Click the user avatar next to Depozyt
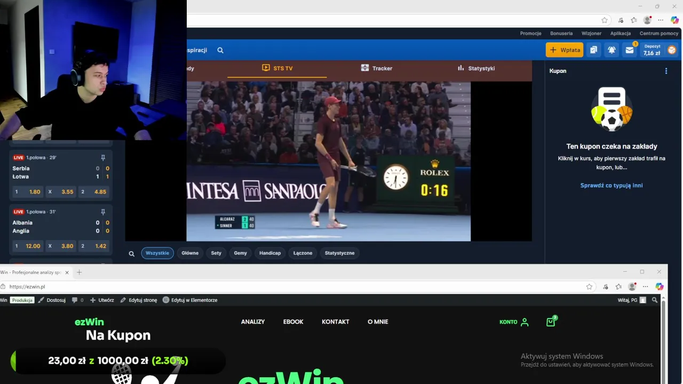Image resolution: width=683 pixels, height=384 pixels. (x=672, y=50)
